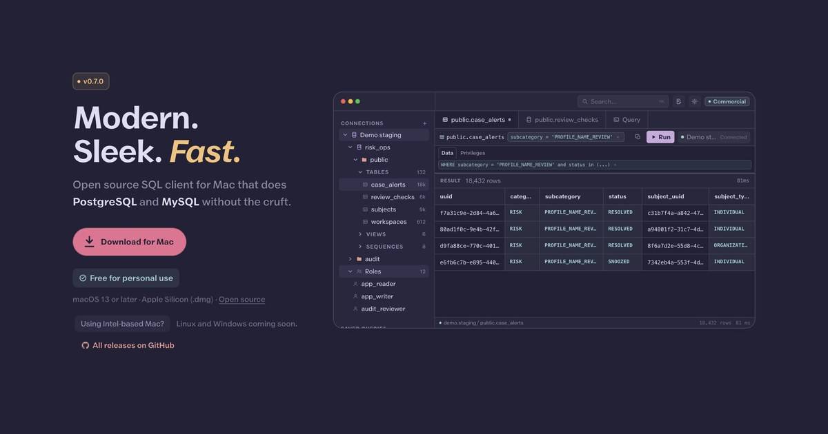Screen dimensions: 828x434
Task: Click the Commercial license badge
Action: click(727, 101)
